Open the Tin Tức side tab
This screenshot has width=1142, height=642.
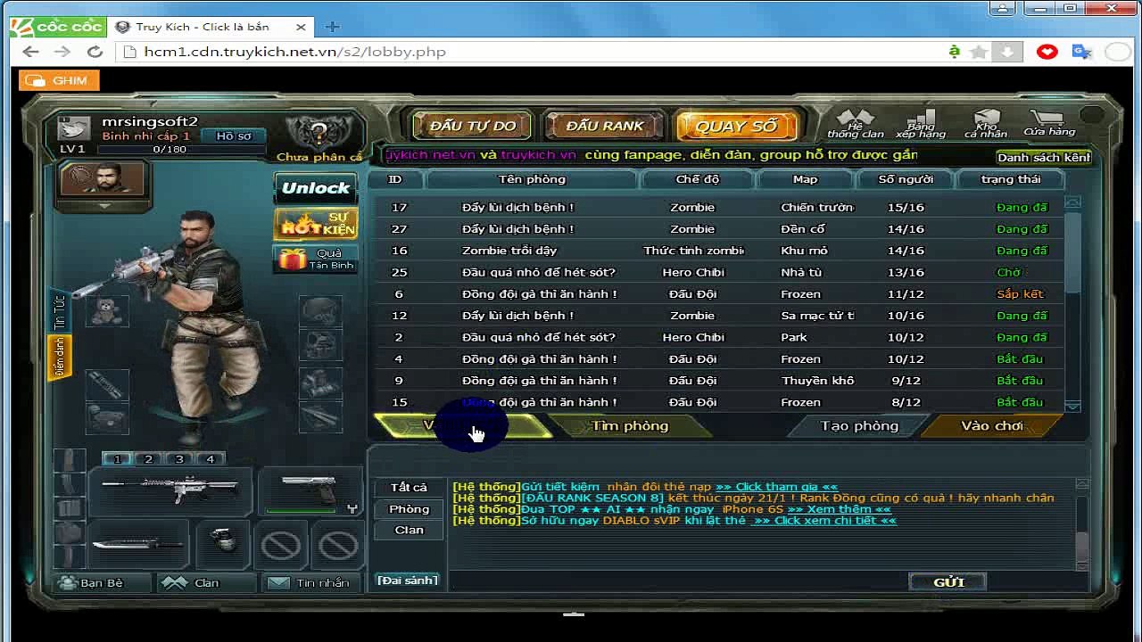[x=60, y=313]
